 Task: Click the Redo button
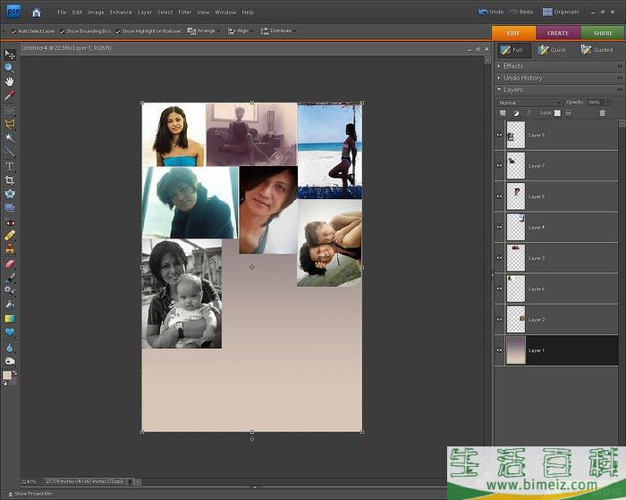[x=521, y=12]
